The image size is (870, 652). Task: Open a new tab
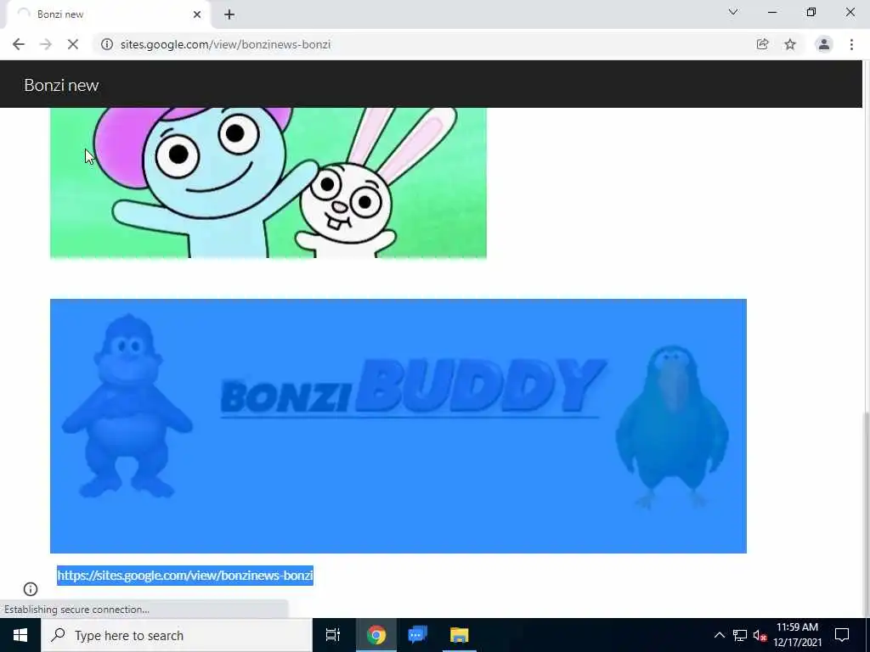click(229, 14)
